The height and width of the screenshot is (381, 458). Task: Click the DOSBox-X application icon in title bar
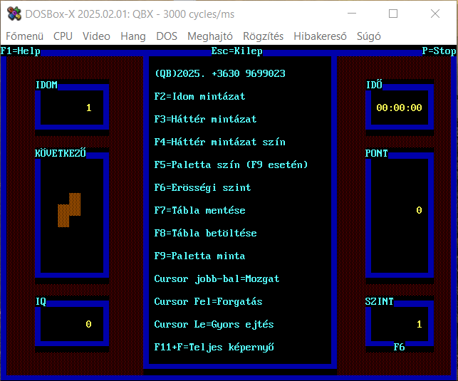(x=14, y=14)
